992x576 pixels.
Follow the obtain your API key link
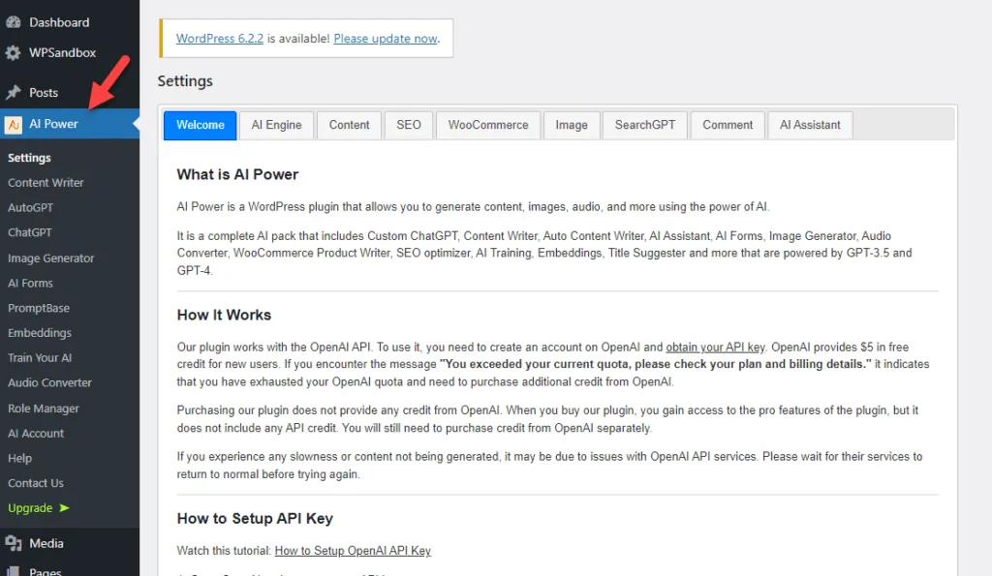[x=715, y=348]
